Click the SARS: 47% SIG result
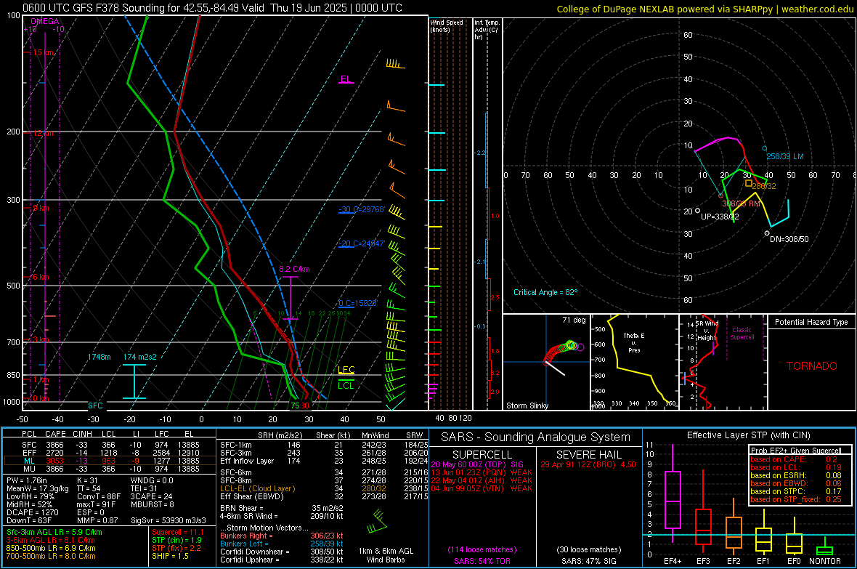Screen dimensions: 857x569 click(x=588, y=561)
